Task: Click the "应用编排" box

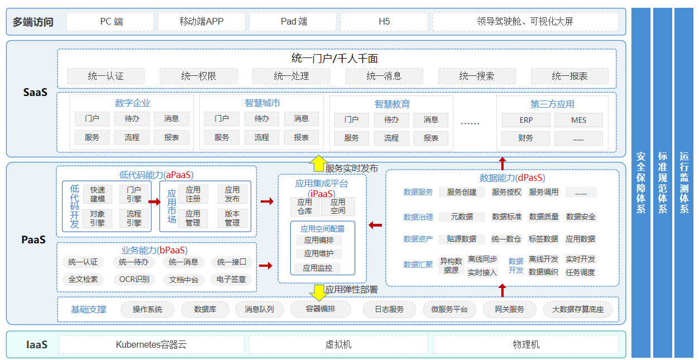Action: click(x=319, y=240)
